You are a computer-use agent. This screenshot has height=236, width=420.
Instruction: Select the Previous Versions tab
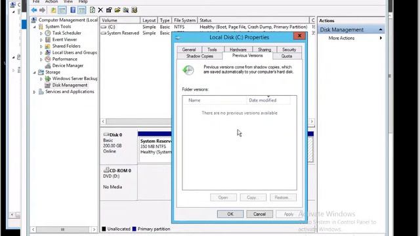click(x=247, y=56)
